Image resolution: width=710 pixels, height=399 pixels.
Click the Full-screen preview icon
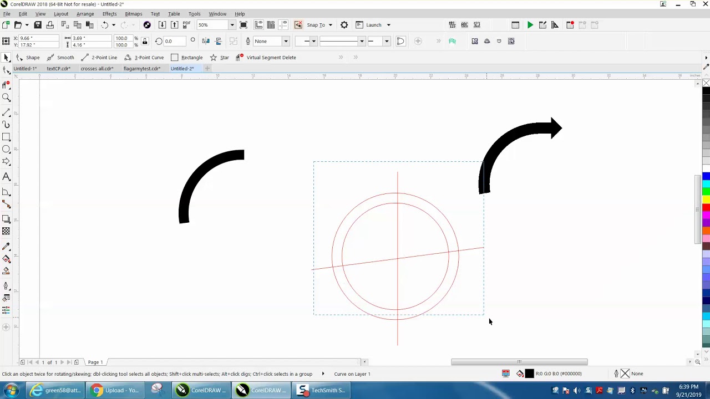coord(243,25)
